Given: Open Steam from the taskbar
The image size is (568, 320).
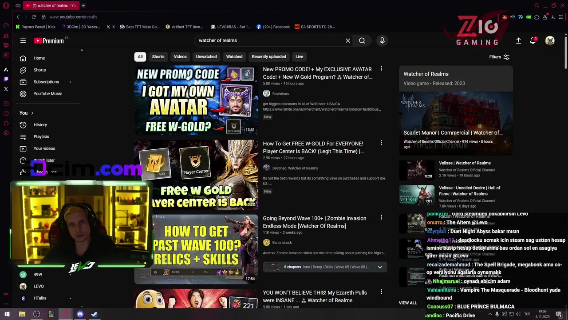Looking at the screenshot, I should point(95,314).
